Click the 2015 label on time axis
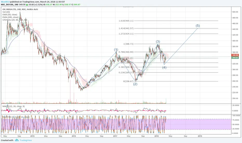The height and width of the screenshot is (143, 242). (32, 136)
